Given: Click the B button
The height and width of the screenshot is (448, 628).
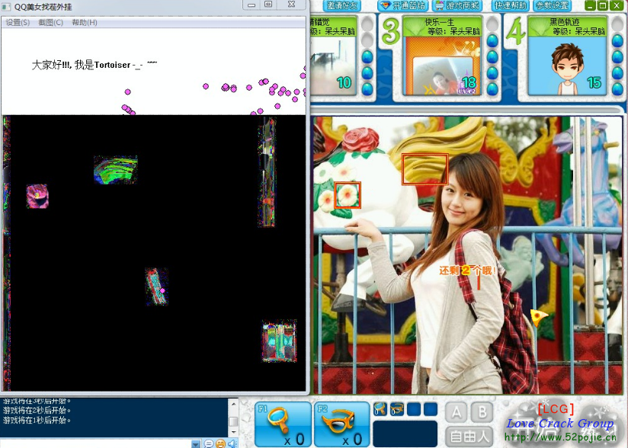Looking at the screenshot, I should (482, 412).
